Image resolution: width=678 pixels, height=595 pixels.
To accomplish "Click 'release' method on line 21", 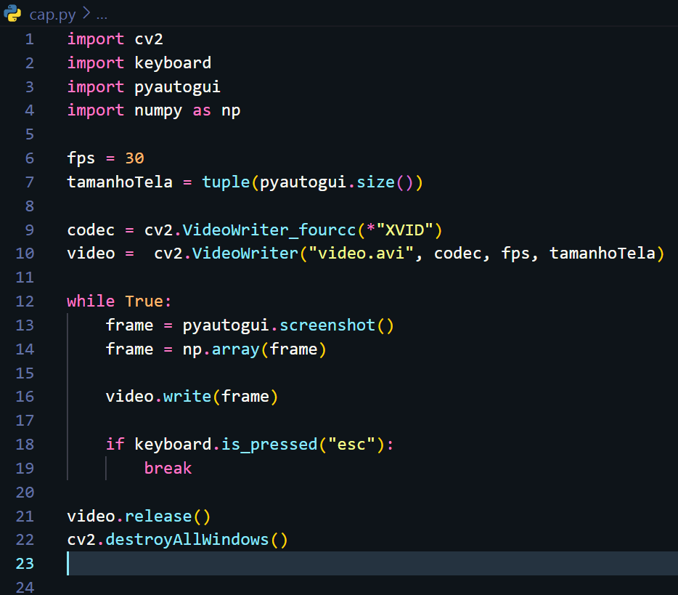I will coord(158,517).
